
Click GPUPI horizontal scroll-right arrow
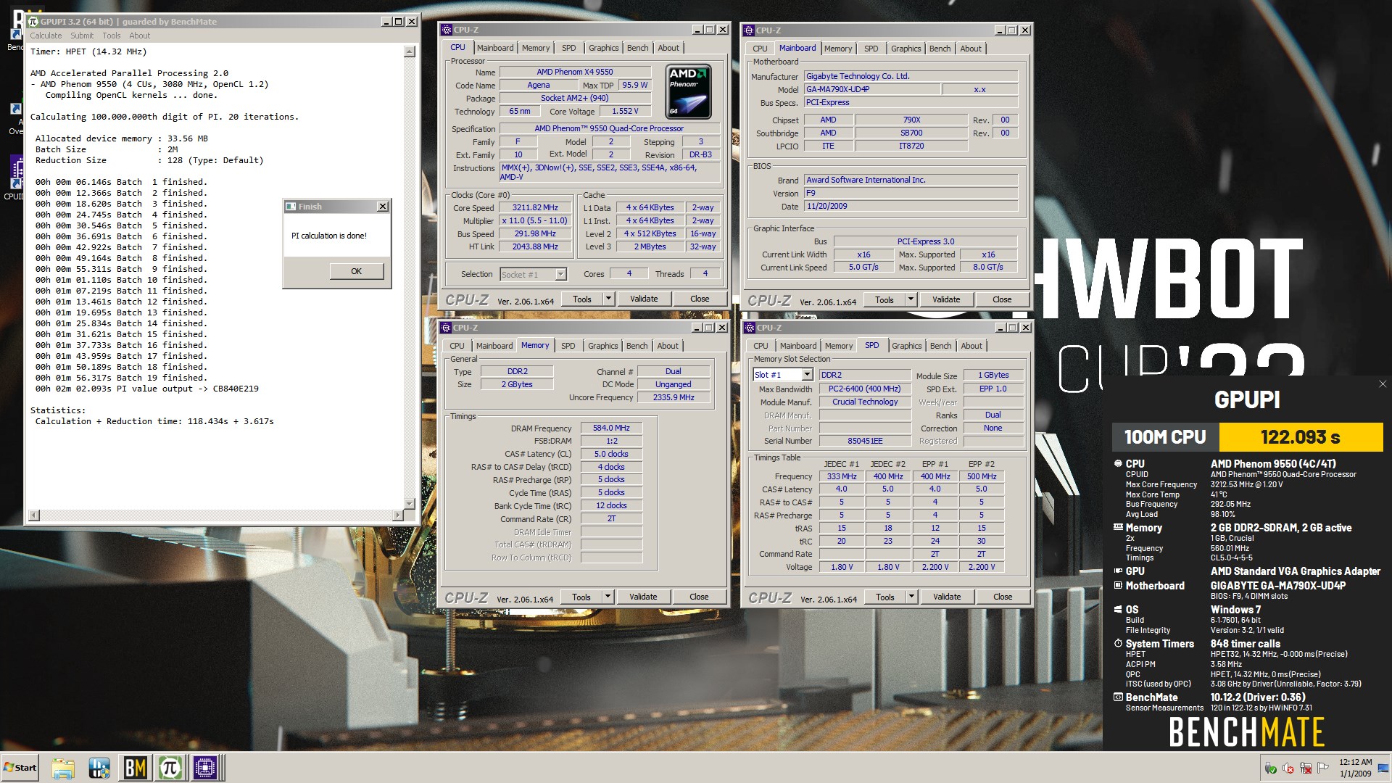coord(397,515)
